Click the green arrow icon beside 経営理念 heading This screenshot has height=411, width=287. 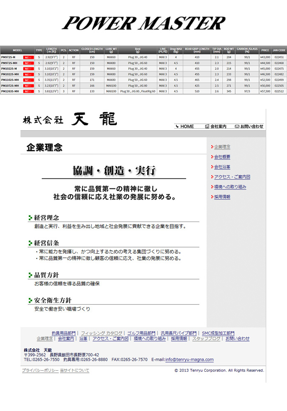click(x=30, y=218)
